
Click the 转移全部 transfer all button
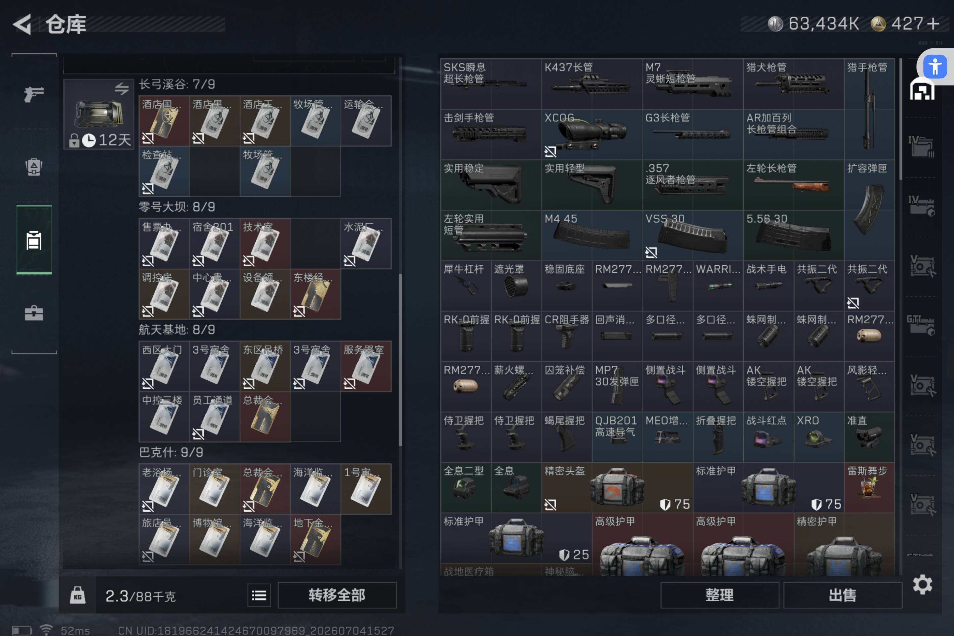[x=337, y=596]
